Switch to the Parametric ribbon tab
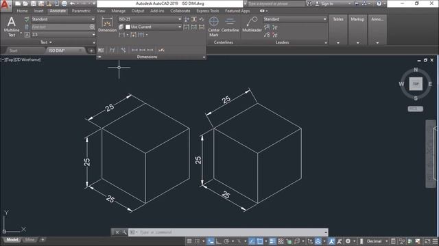Screen dimensions: 439x246 click(x=81, y=11)
